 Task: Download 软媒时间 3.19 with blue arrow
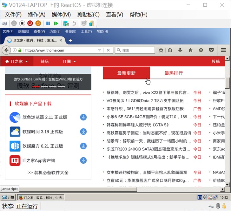click(x=83, y=132)
